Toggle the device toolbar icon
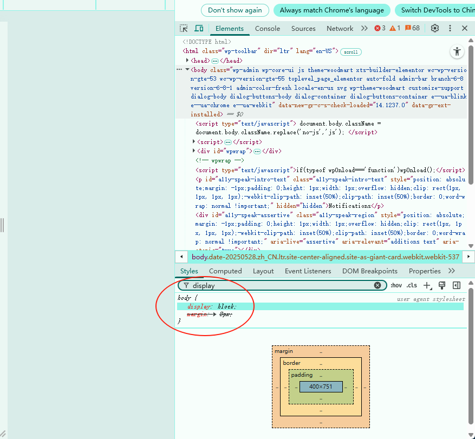The width and height of the screenshot is (475, 439). tap(199, 28)
